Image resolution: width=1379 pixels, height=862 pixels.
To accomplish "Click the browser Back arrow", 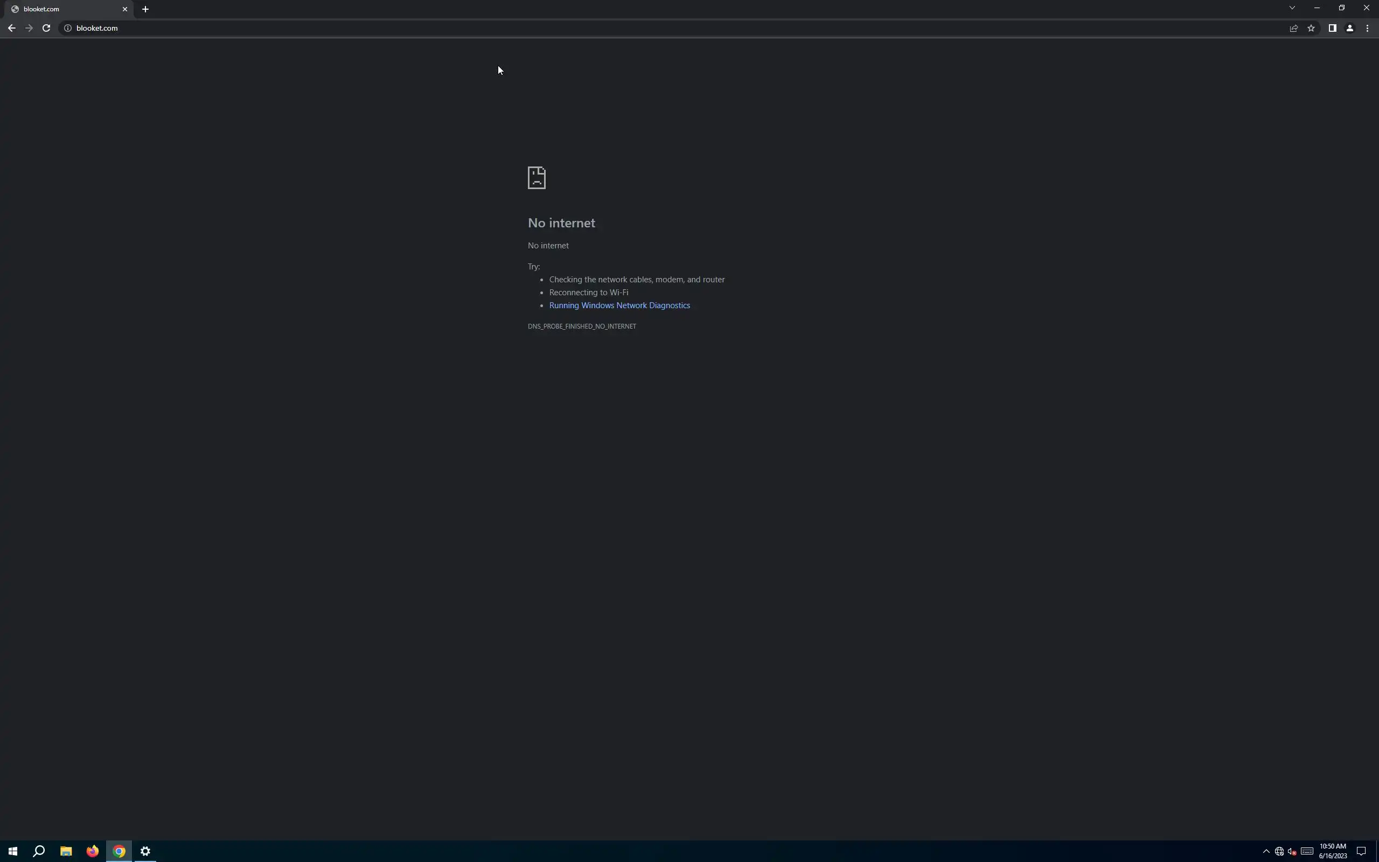I will pyautogui.click(x=11, y=28).
